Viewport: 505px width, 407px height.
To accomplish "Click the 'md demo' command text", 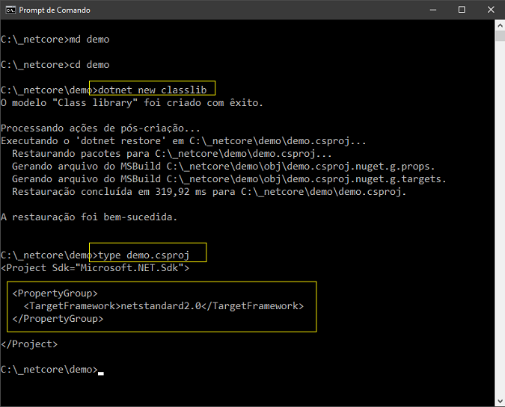I will 89,40.
